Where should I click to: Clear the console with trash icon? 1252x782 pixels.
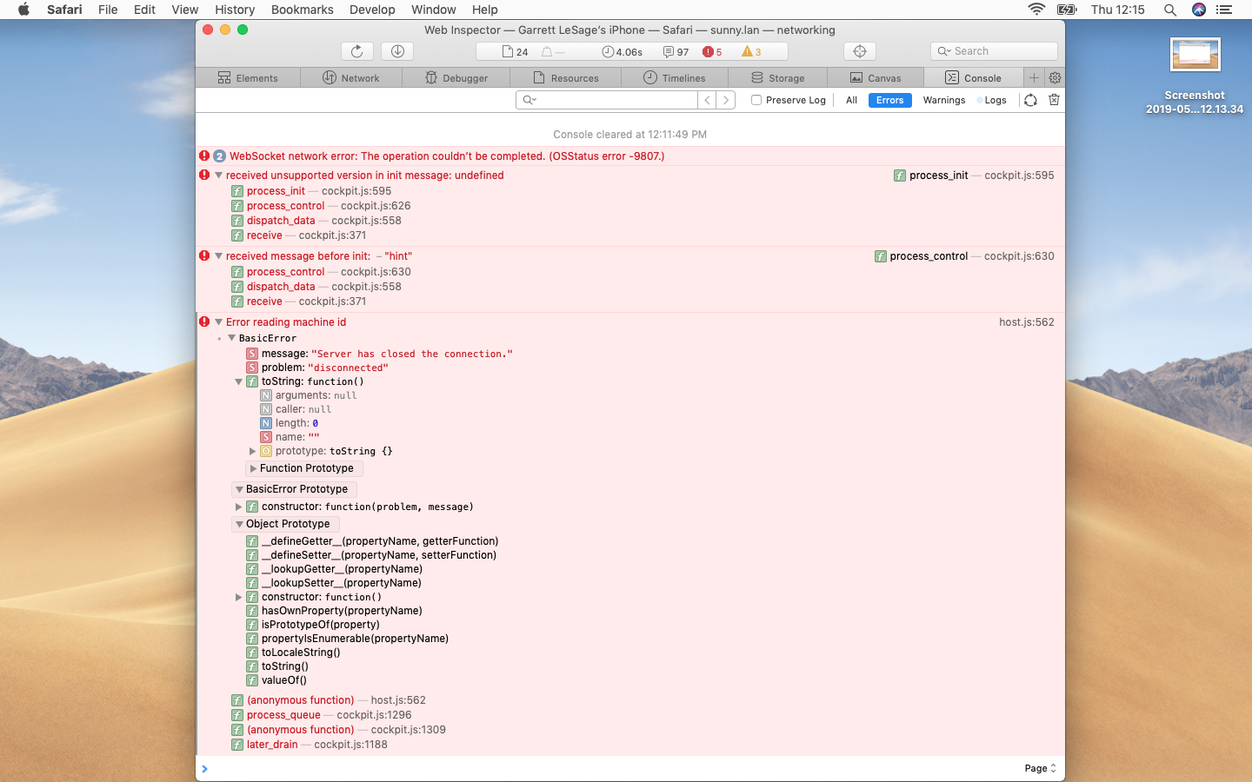1054,100
